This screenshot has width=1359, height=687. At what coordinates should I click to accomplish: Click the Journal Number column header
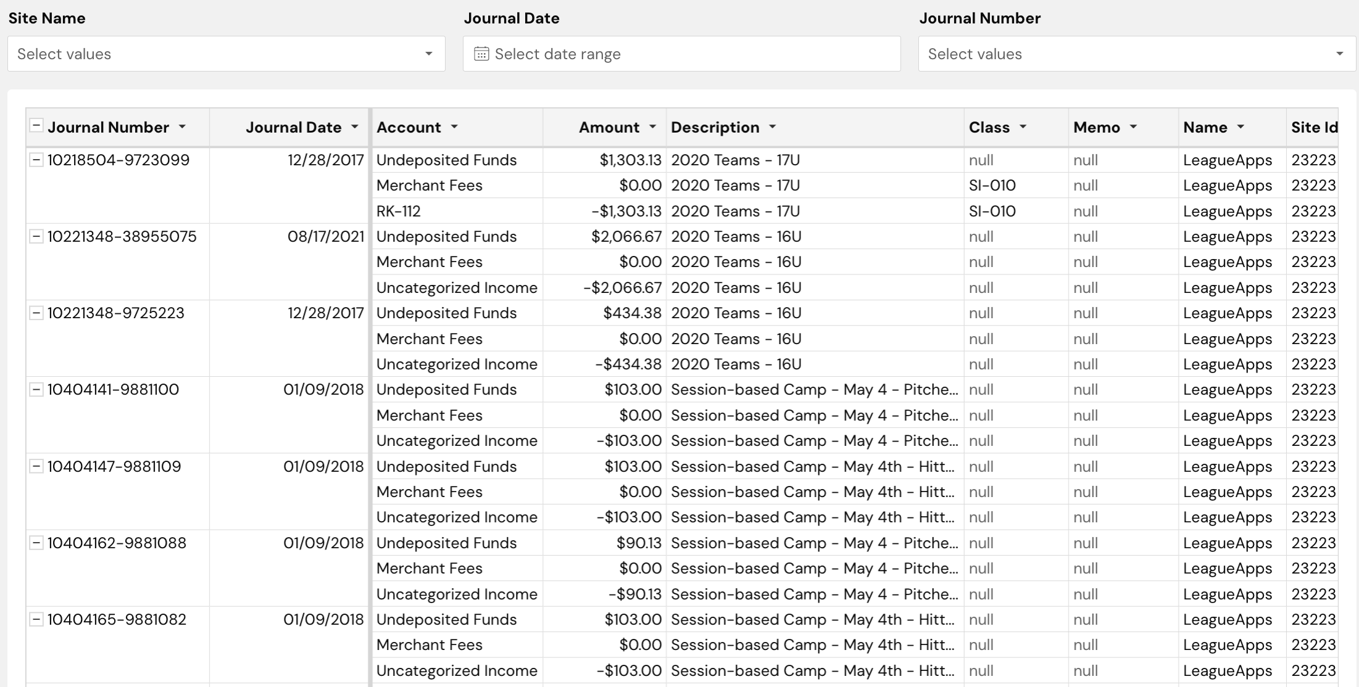pos(109,127)
